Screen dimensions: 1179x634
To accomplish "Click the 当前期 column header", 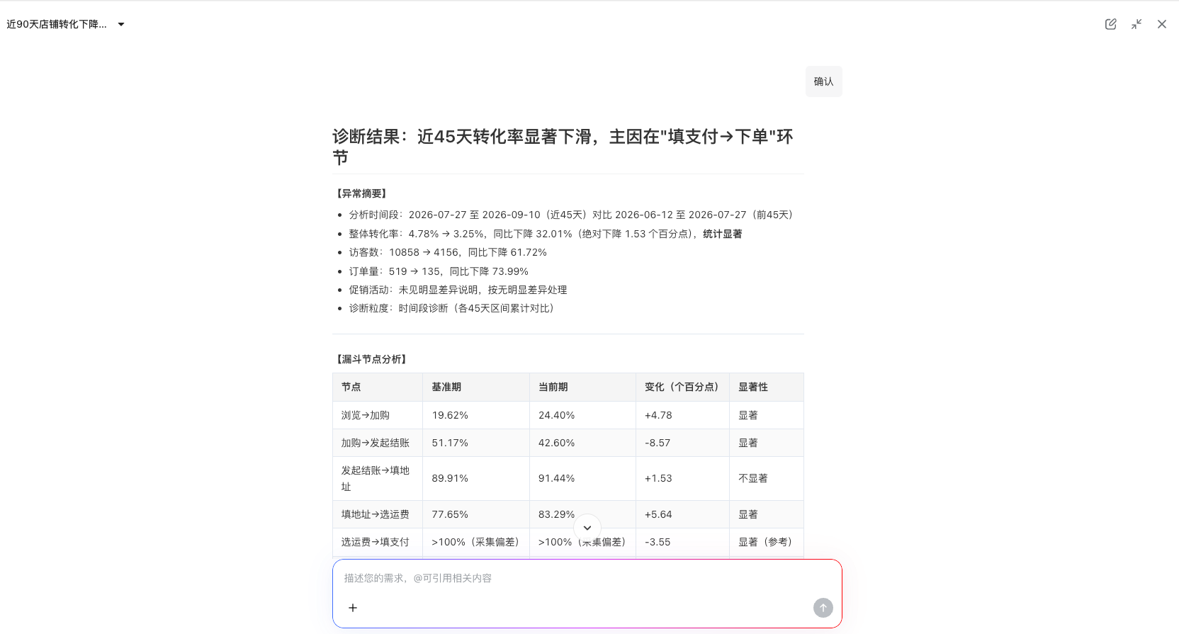I will tap(553, 387).
